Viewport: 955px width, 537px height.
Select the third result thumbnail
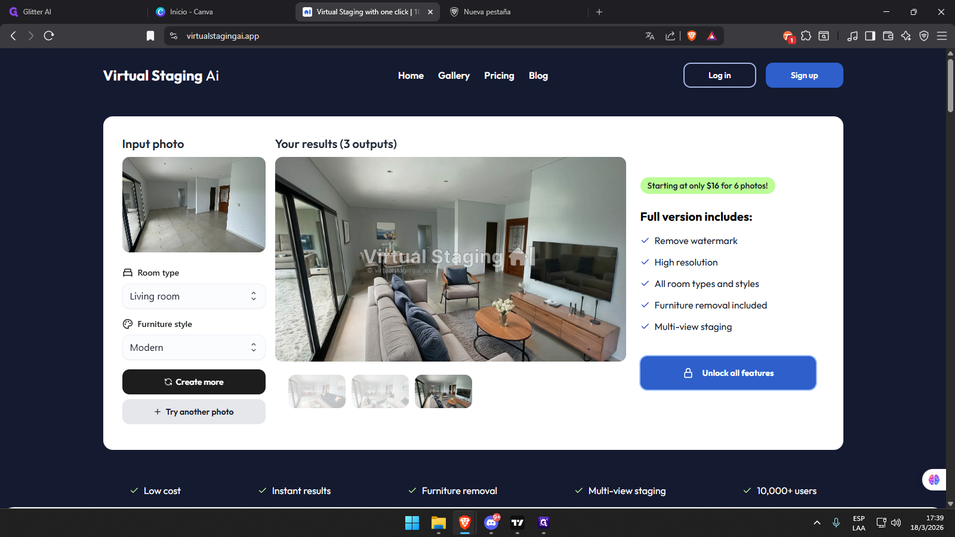(x=443, y=391)
